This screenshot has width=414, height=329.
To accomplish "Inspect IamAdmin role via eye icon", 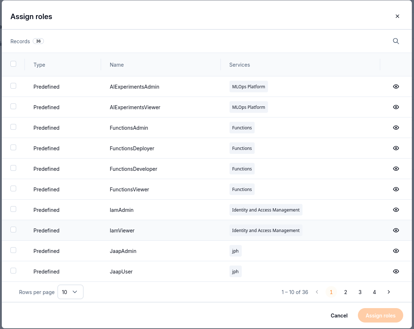I will point(396,210).
